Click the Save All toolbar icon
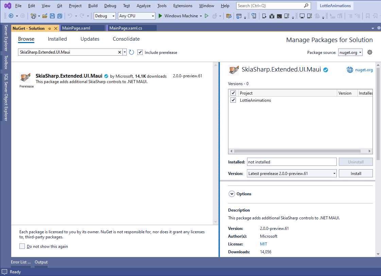 [x=59, y=16]
